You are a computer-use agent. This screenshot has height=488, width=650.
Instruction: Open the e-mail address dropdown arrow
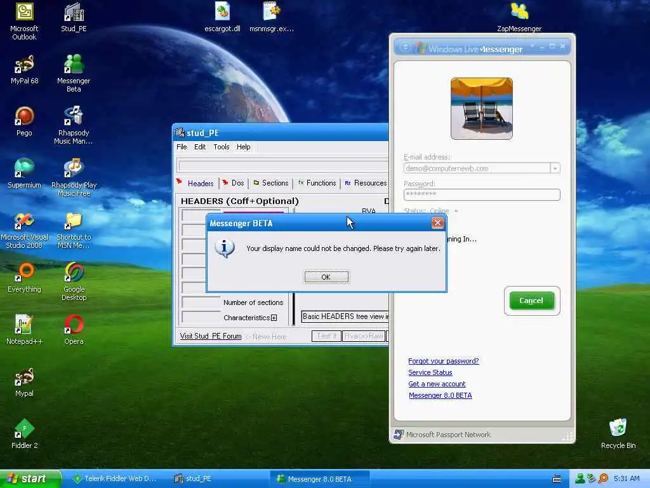click(x=555, y=168)
